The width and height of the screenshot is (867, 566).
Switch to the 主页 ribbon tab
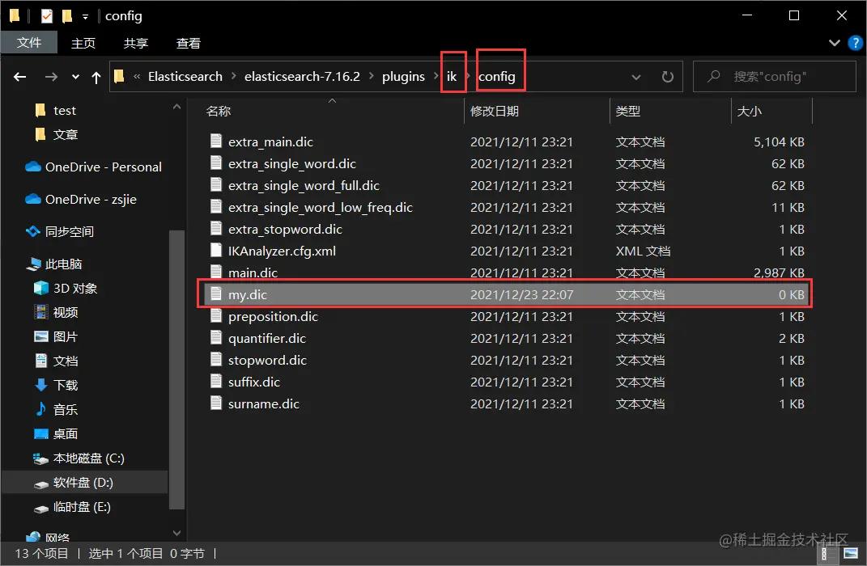[x=83, y=43]
